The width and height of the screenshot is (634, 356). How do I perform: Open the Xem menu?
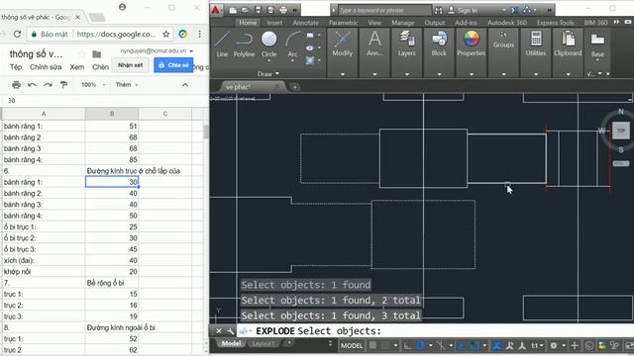point(77,67)
